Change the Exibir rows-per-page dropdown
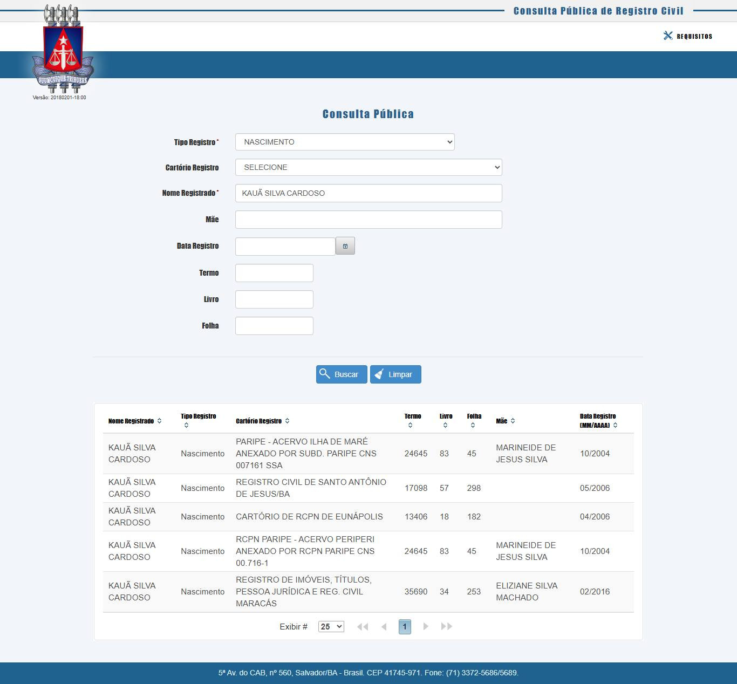This screenshot has height=684, width=737. click(x=331, y=626)
